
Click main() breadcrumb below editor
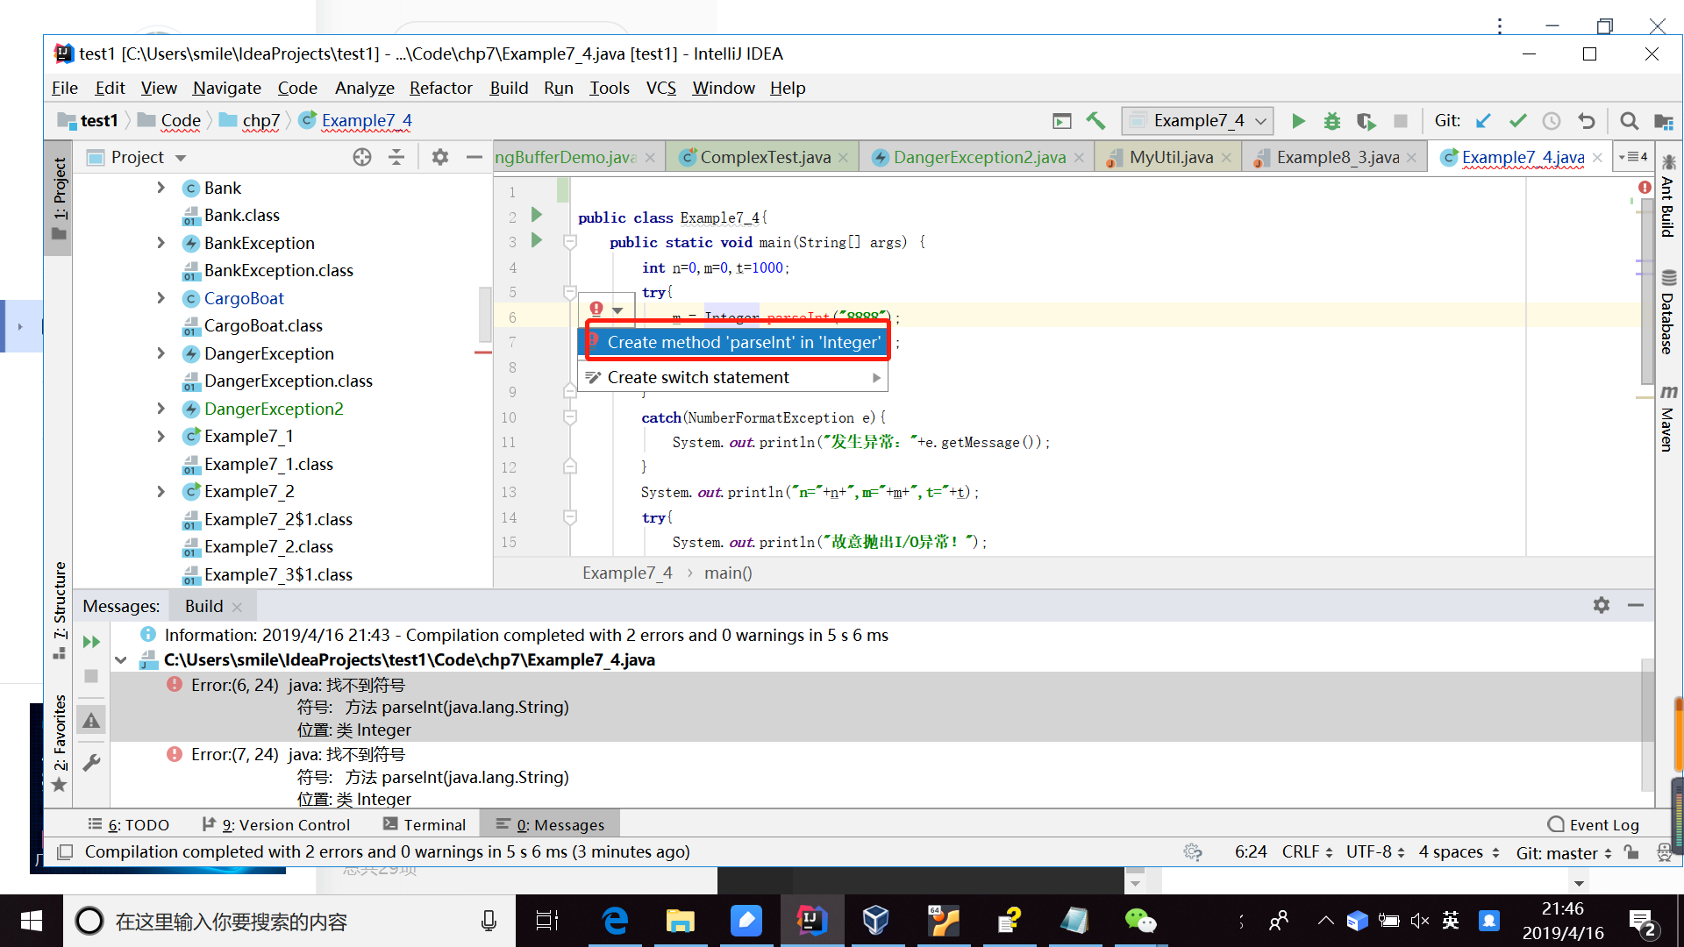(x=728, y=573)
